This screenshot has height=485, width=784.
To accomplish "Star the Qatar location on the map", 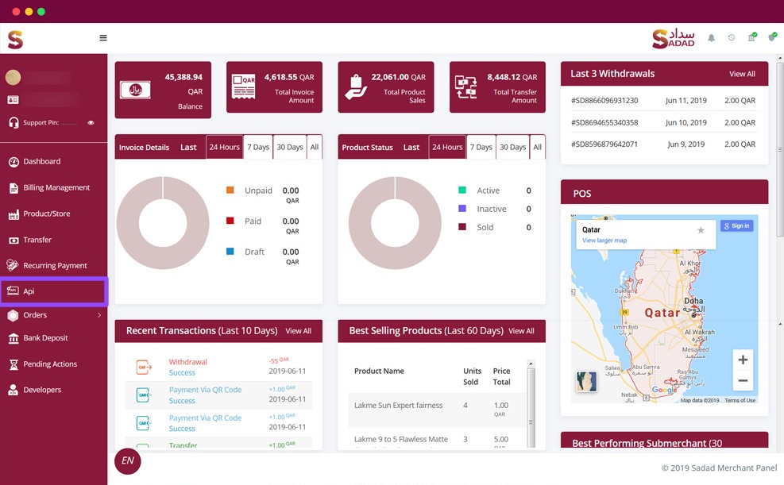I will click(701, 230).
